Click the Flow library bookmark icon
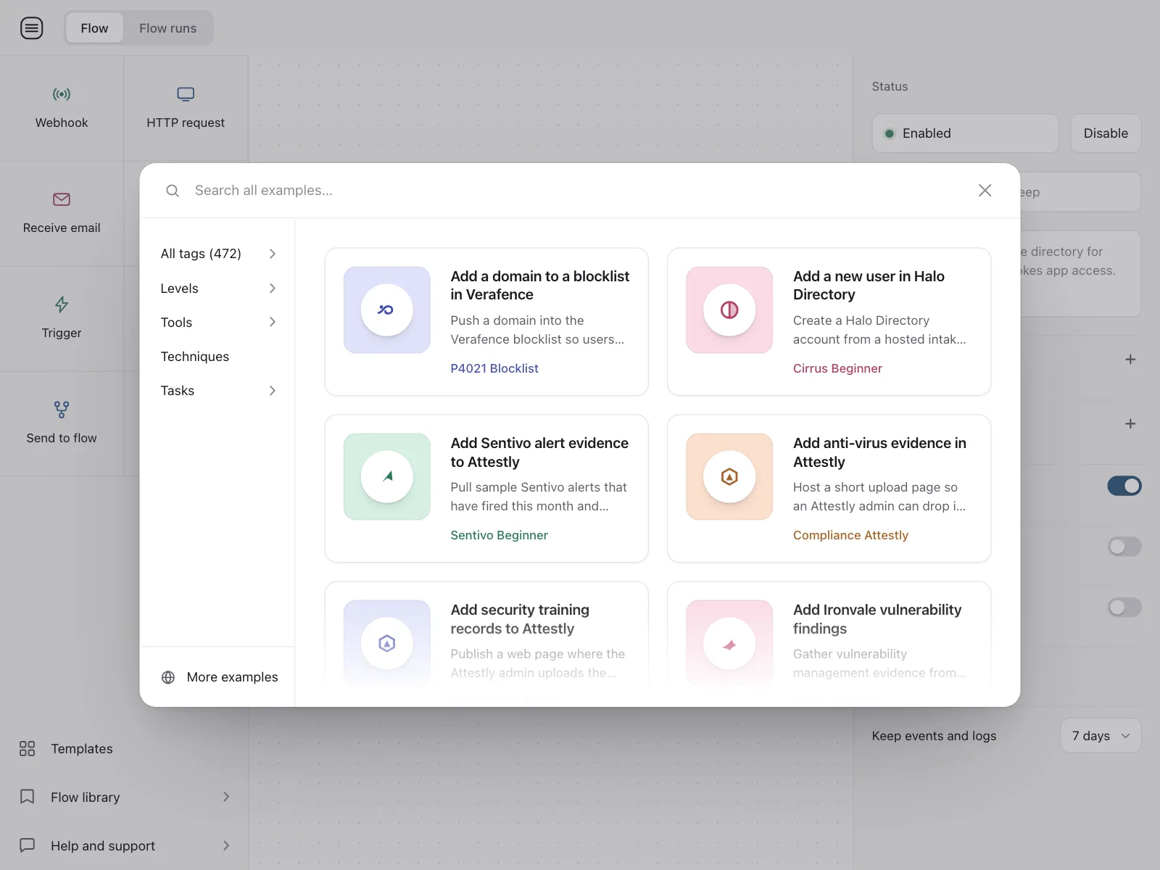This screenshot has height=870, width=1160. (27, 797)
